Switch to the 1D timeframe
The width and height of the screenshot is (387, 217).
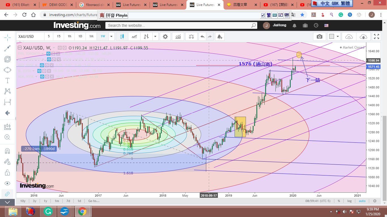(80, 36)
